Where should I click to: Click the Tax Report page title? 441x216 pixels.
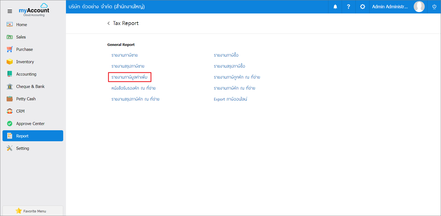(126, 23)
